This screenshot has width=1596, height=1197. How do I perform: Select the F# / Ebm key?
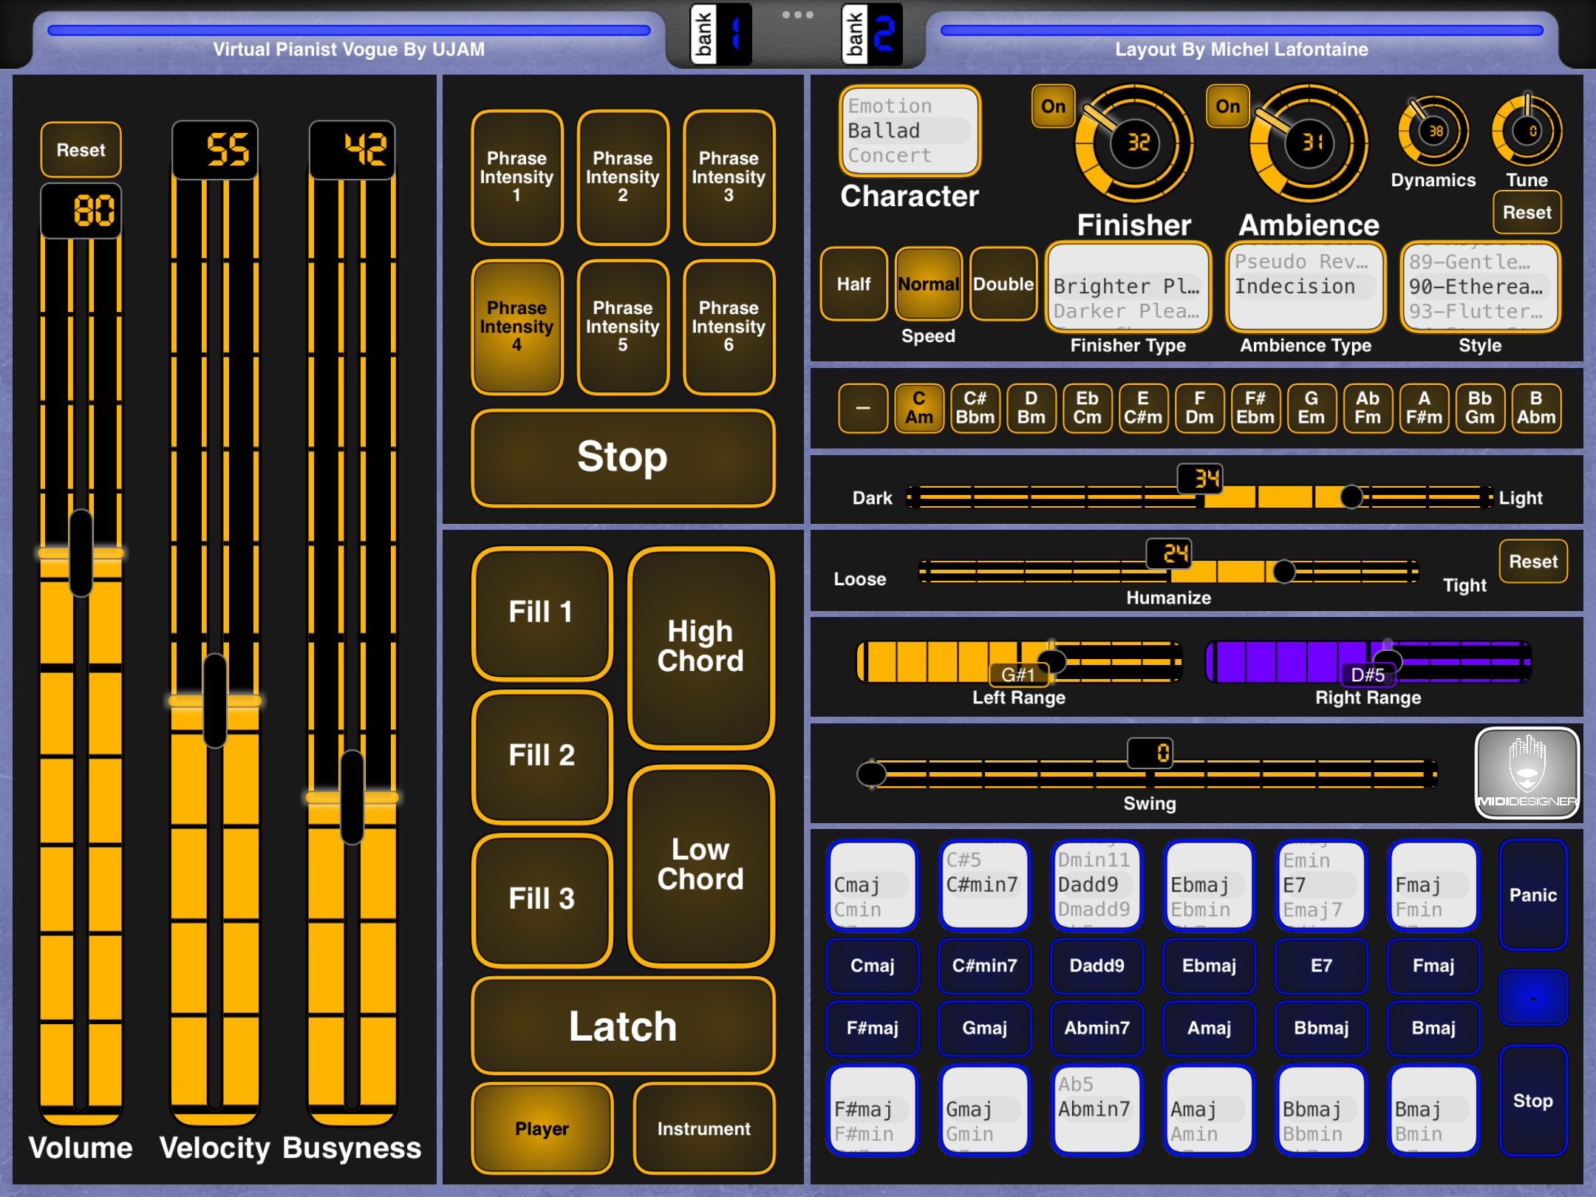tap(1255, 408)
